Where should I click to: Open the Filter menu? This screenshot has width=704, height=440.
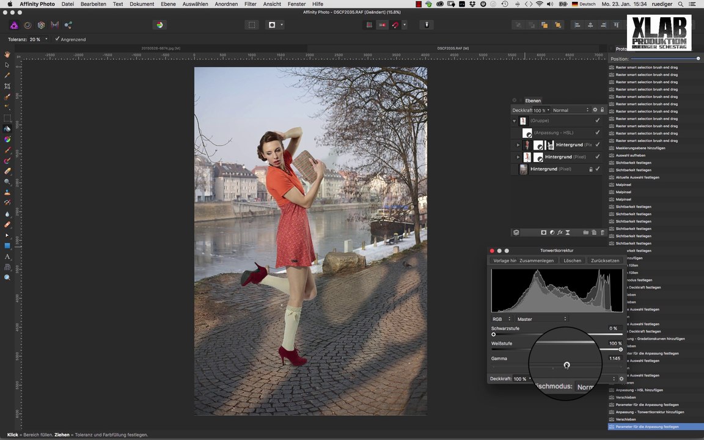[x=250, y=4]
